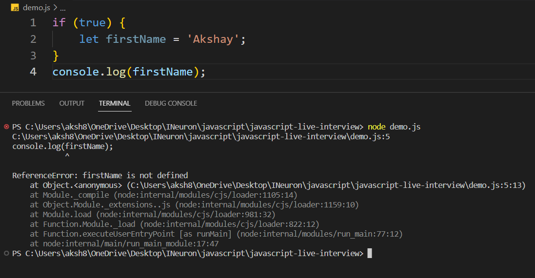Open the breadcrumb ellipsis after demo.js
The width and height of the screenshot is (535, 278).
(63, 8)
